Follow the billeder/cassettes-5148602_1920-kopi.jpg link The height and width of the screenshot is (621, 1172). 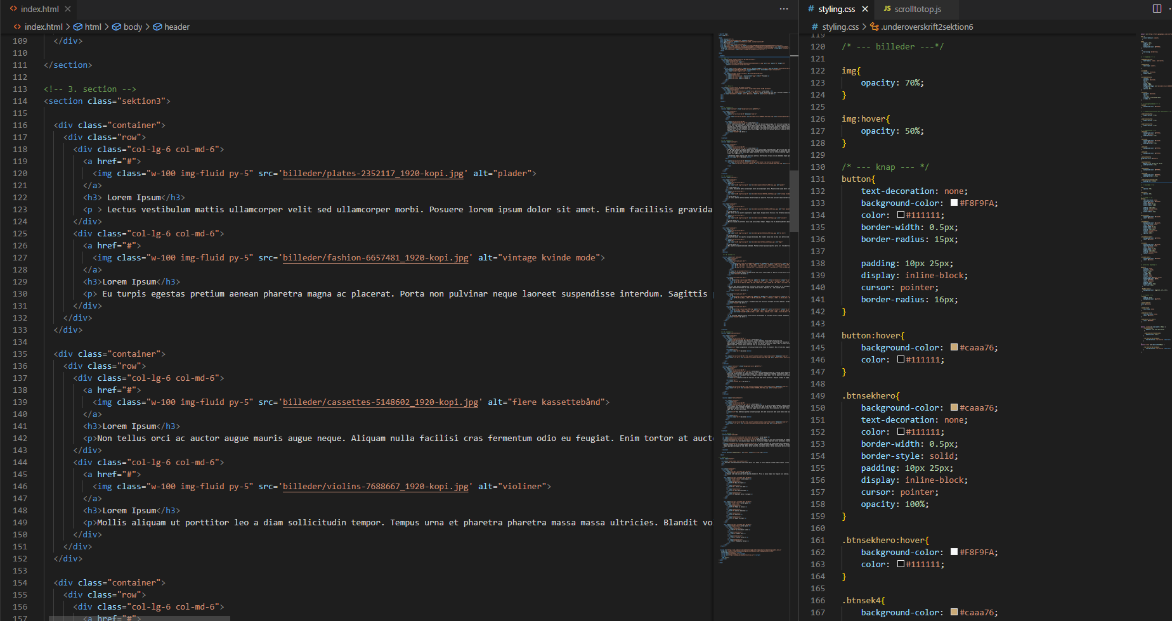(x=381, y=402)
